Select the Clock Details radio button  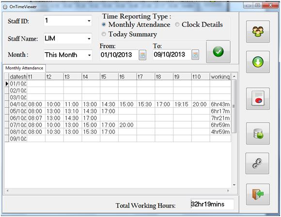[177, 25]
